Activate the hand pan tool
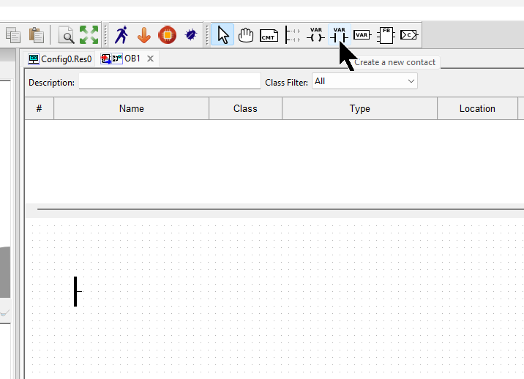 click(x=246, y=34)
